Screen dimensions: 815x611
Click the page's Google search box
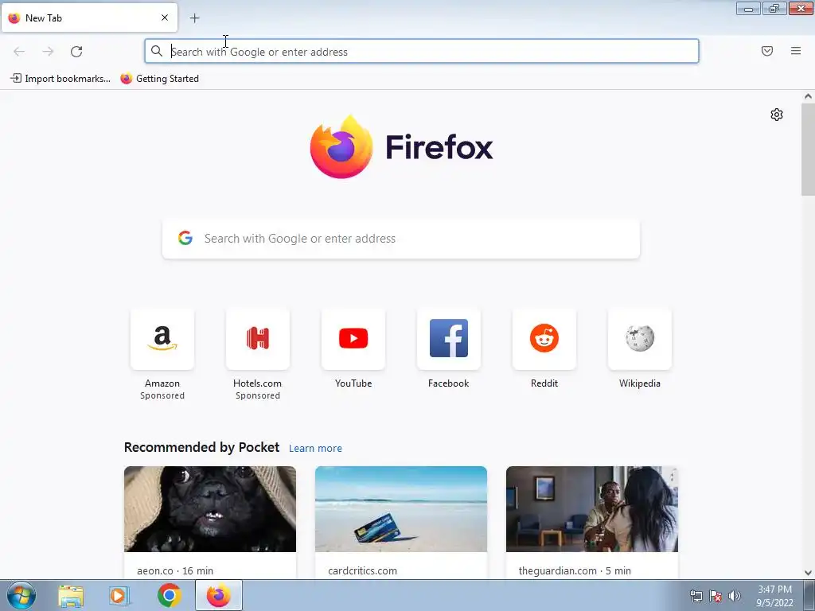coord(401,239)
